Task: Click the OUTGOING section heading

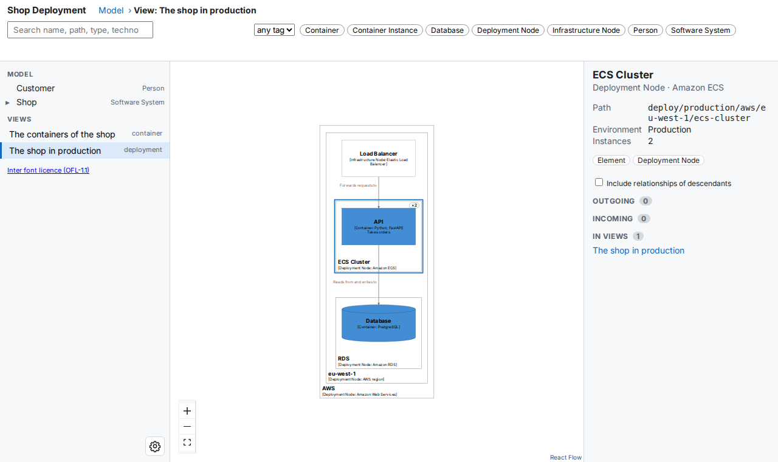Action: [613, 201]
